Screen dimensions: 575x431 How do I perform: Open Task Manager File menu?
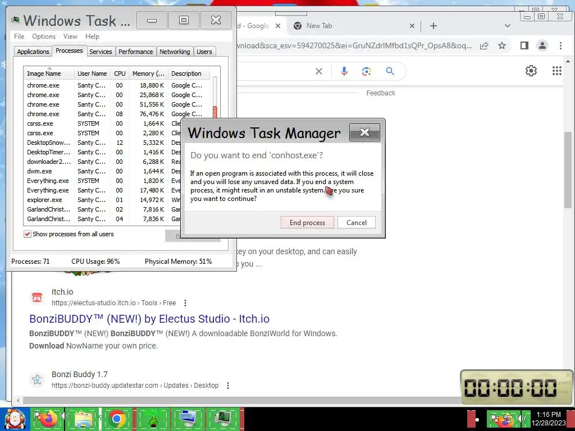pyautogui.click(x=19, y=36)
